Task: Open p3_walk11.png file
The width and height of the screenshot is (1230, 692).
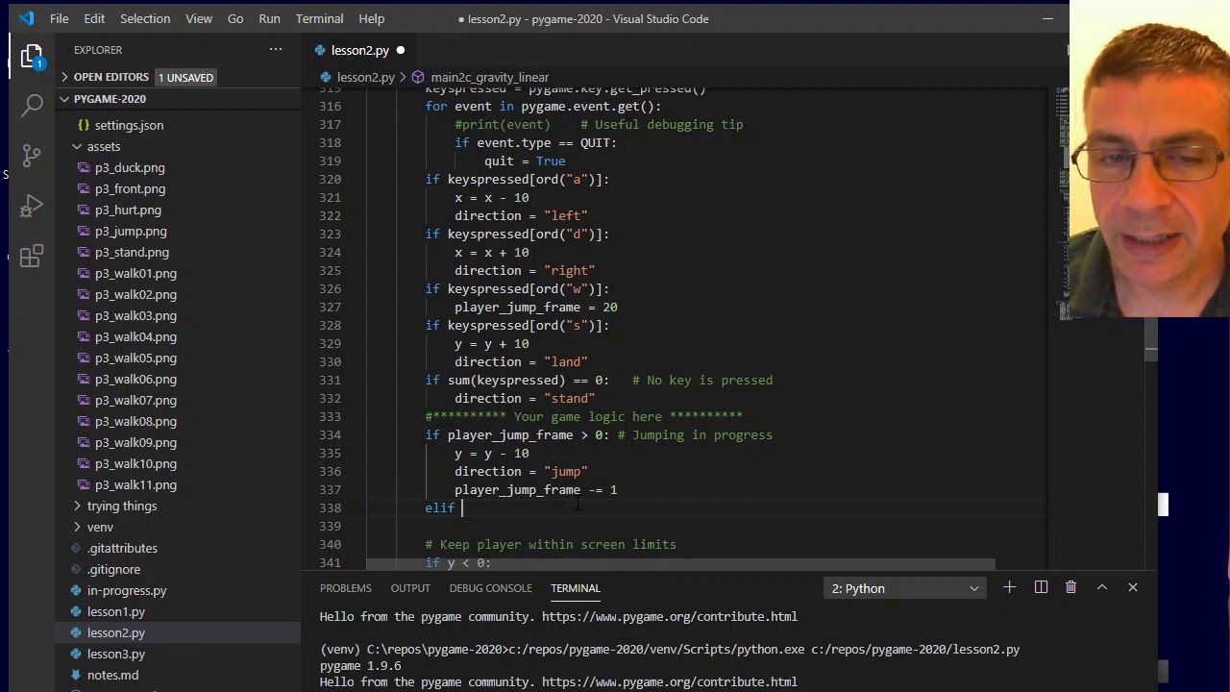Action: (135, 485)
